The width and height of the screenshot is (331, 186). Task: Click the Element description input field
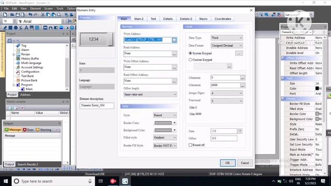tap(97, 105)
